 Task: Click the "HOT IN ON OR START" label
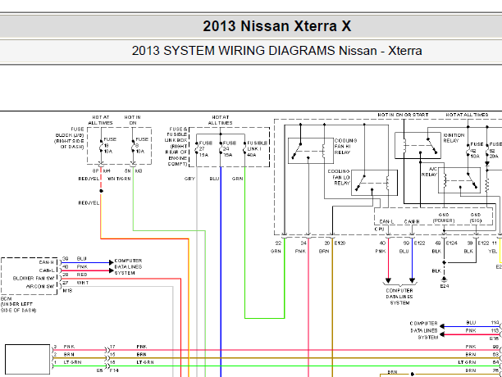click(403, 115)
